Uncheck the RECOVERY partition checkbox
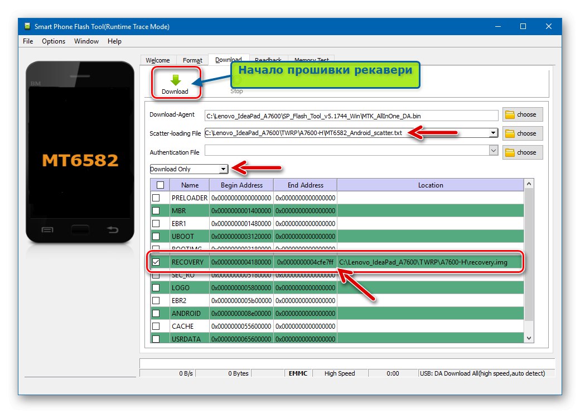This screenshot has height=413, width=580. pos(156,262)
